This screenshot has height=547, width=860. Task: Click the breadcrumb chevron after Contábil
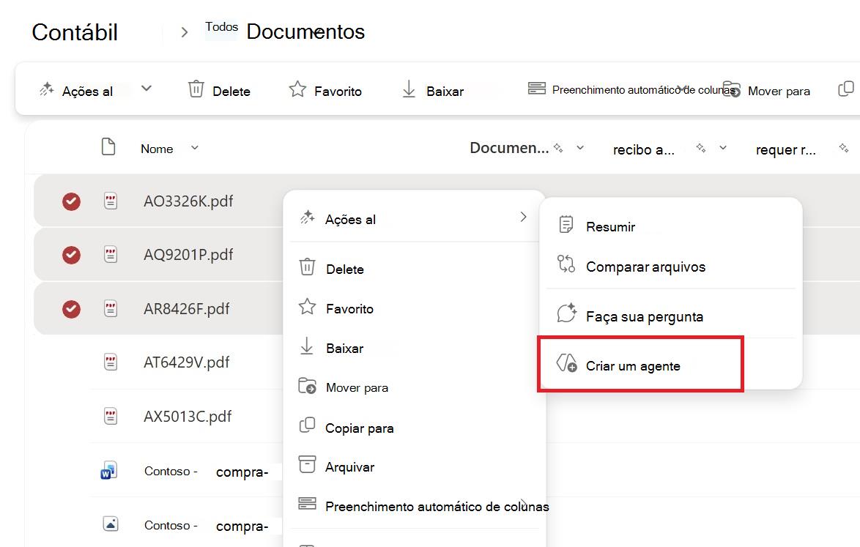[185, 32]
